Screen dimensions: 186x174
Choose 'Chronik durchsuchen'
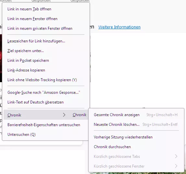click(x=136, y=147)
